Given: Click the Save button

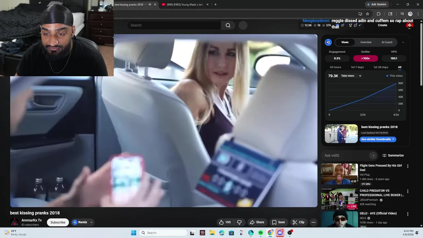Looking at the screenshot, I should [278, 222].
